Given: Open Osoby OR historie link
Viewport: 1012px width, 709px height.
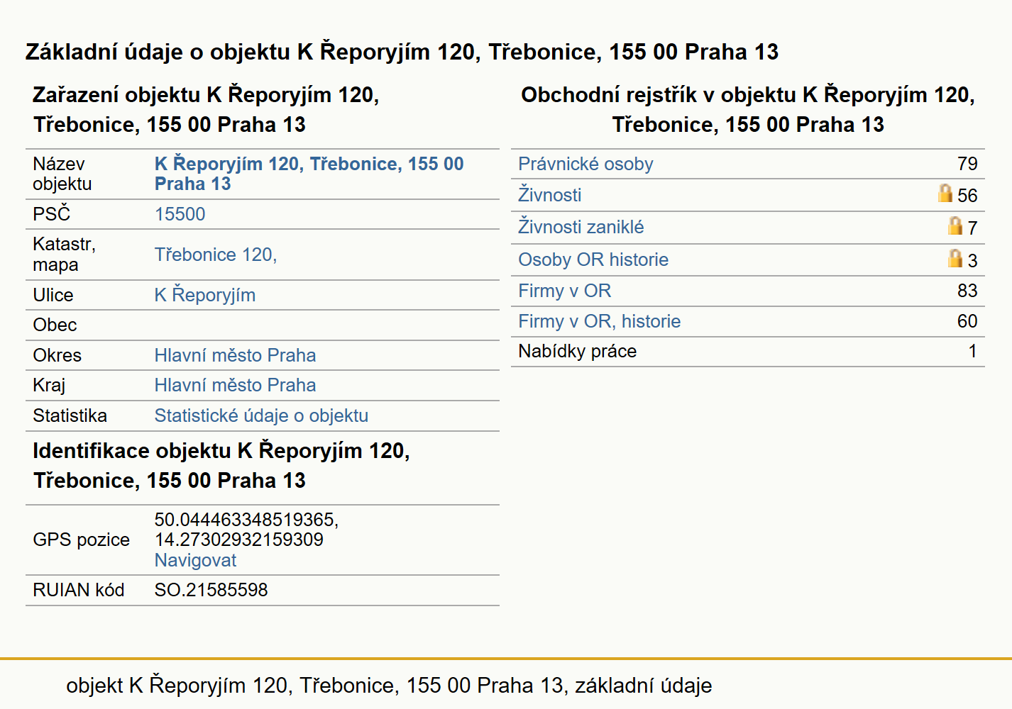Looking at the screenshot, I should pos(593,259).
